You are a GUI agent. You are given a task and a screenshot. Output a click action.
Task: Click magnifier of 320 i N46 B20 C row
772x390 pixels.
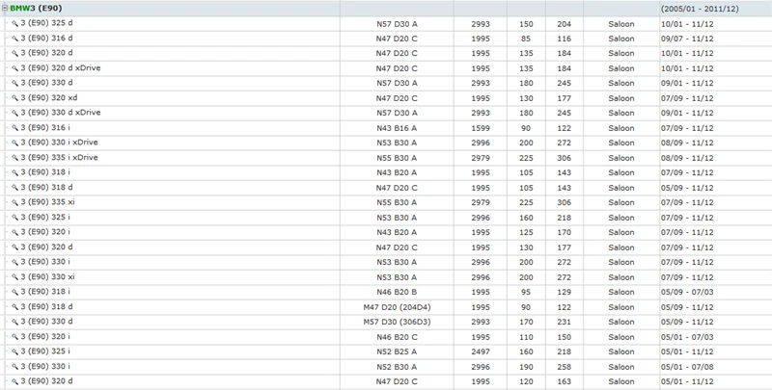pos(14,337)
